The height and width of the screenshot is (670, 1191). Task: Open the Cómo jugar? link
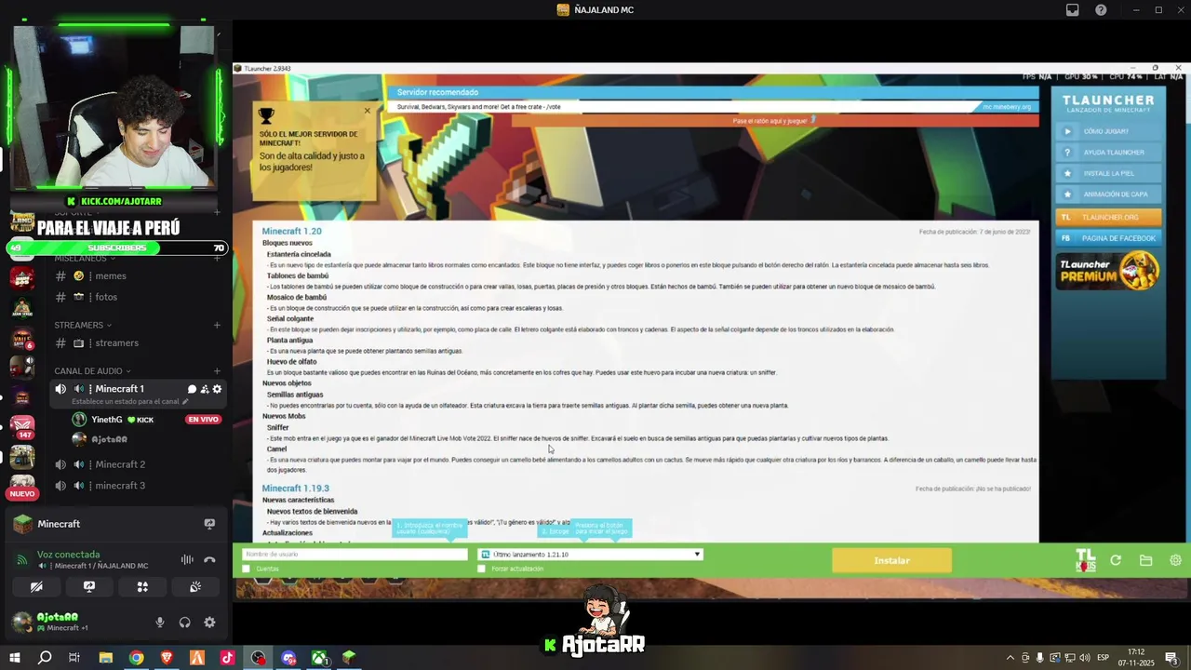[1108, 131]
